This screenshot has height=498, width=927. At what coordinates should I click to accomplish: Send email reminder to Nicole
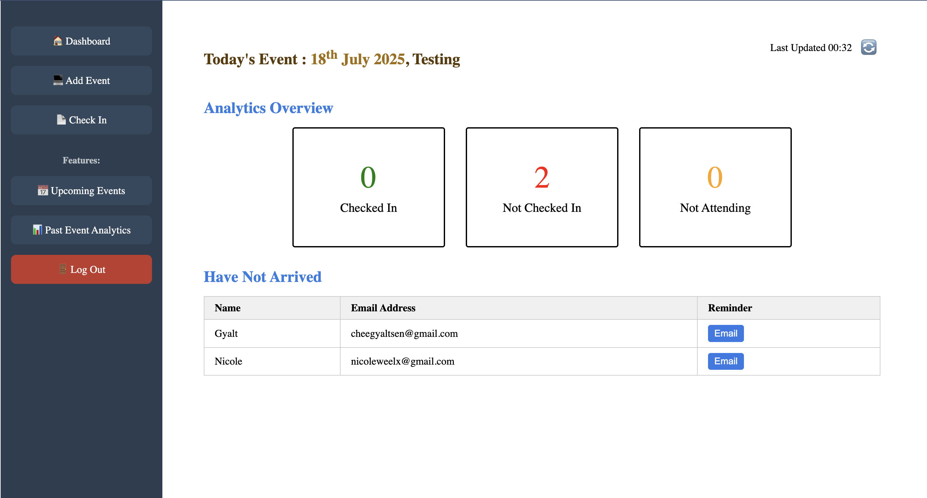[x=725, y=361]
